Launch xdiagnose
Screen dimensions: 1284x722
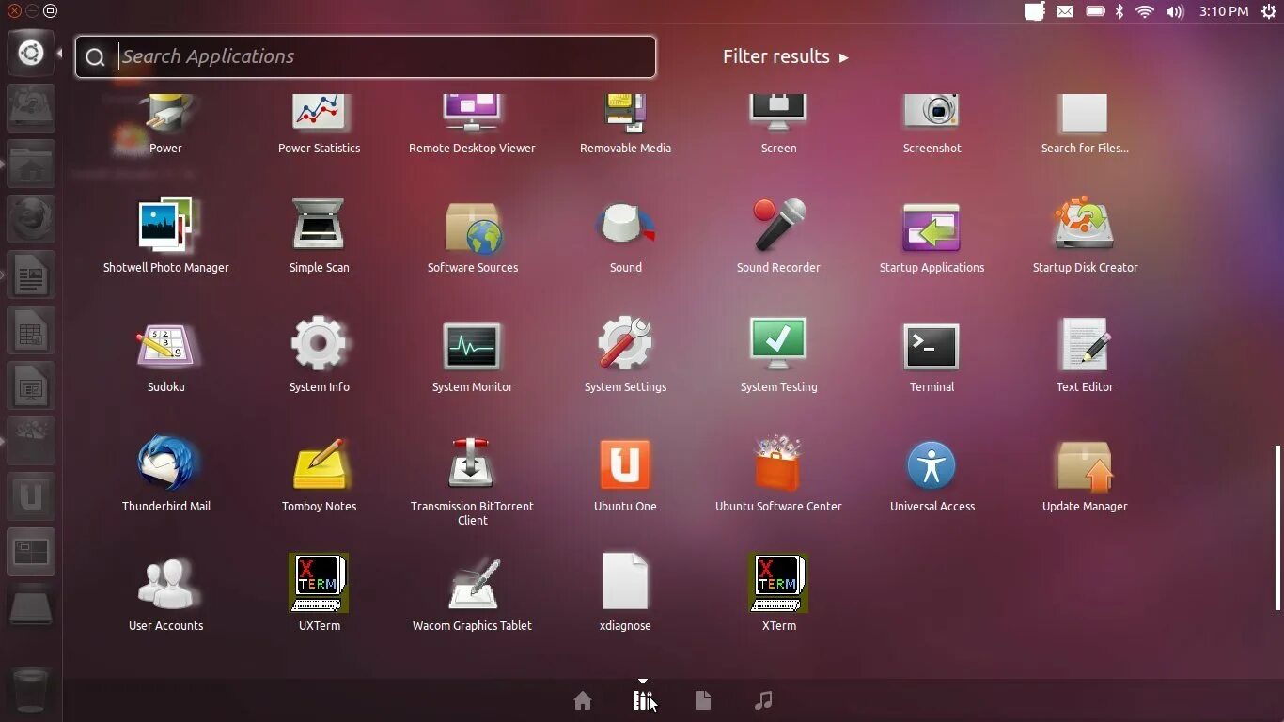pyautogui.click(x=625, y=593)
